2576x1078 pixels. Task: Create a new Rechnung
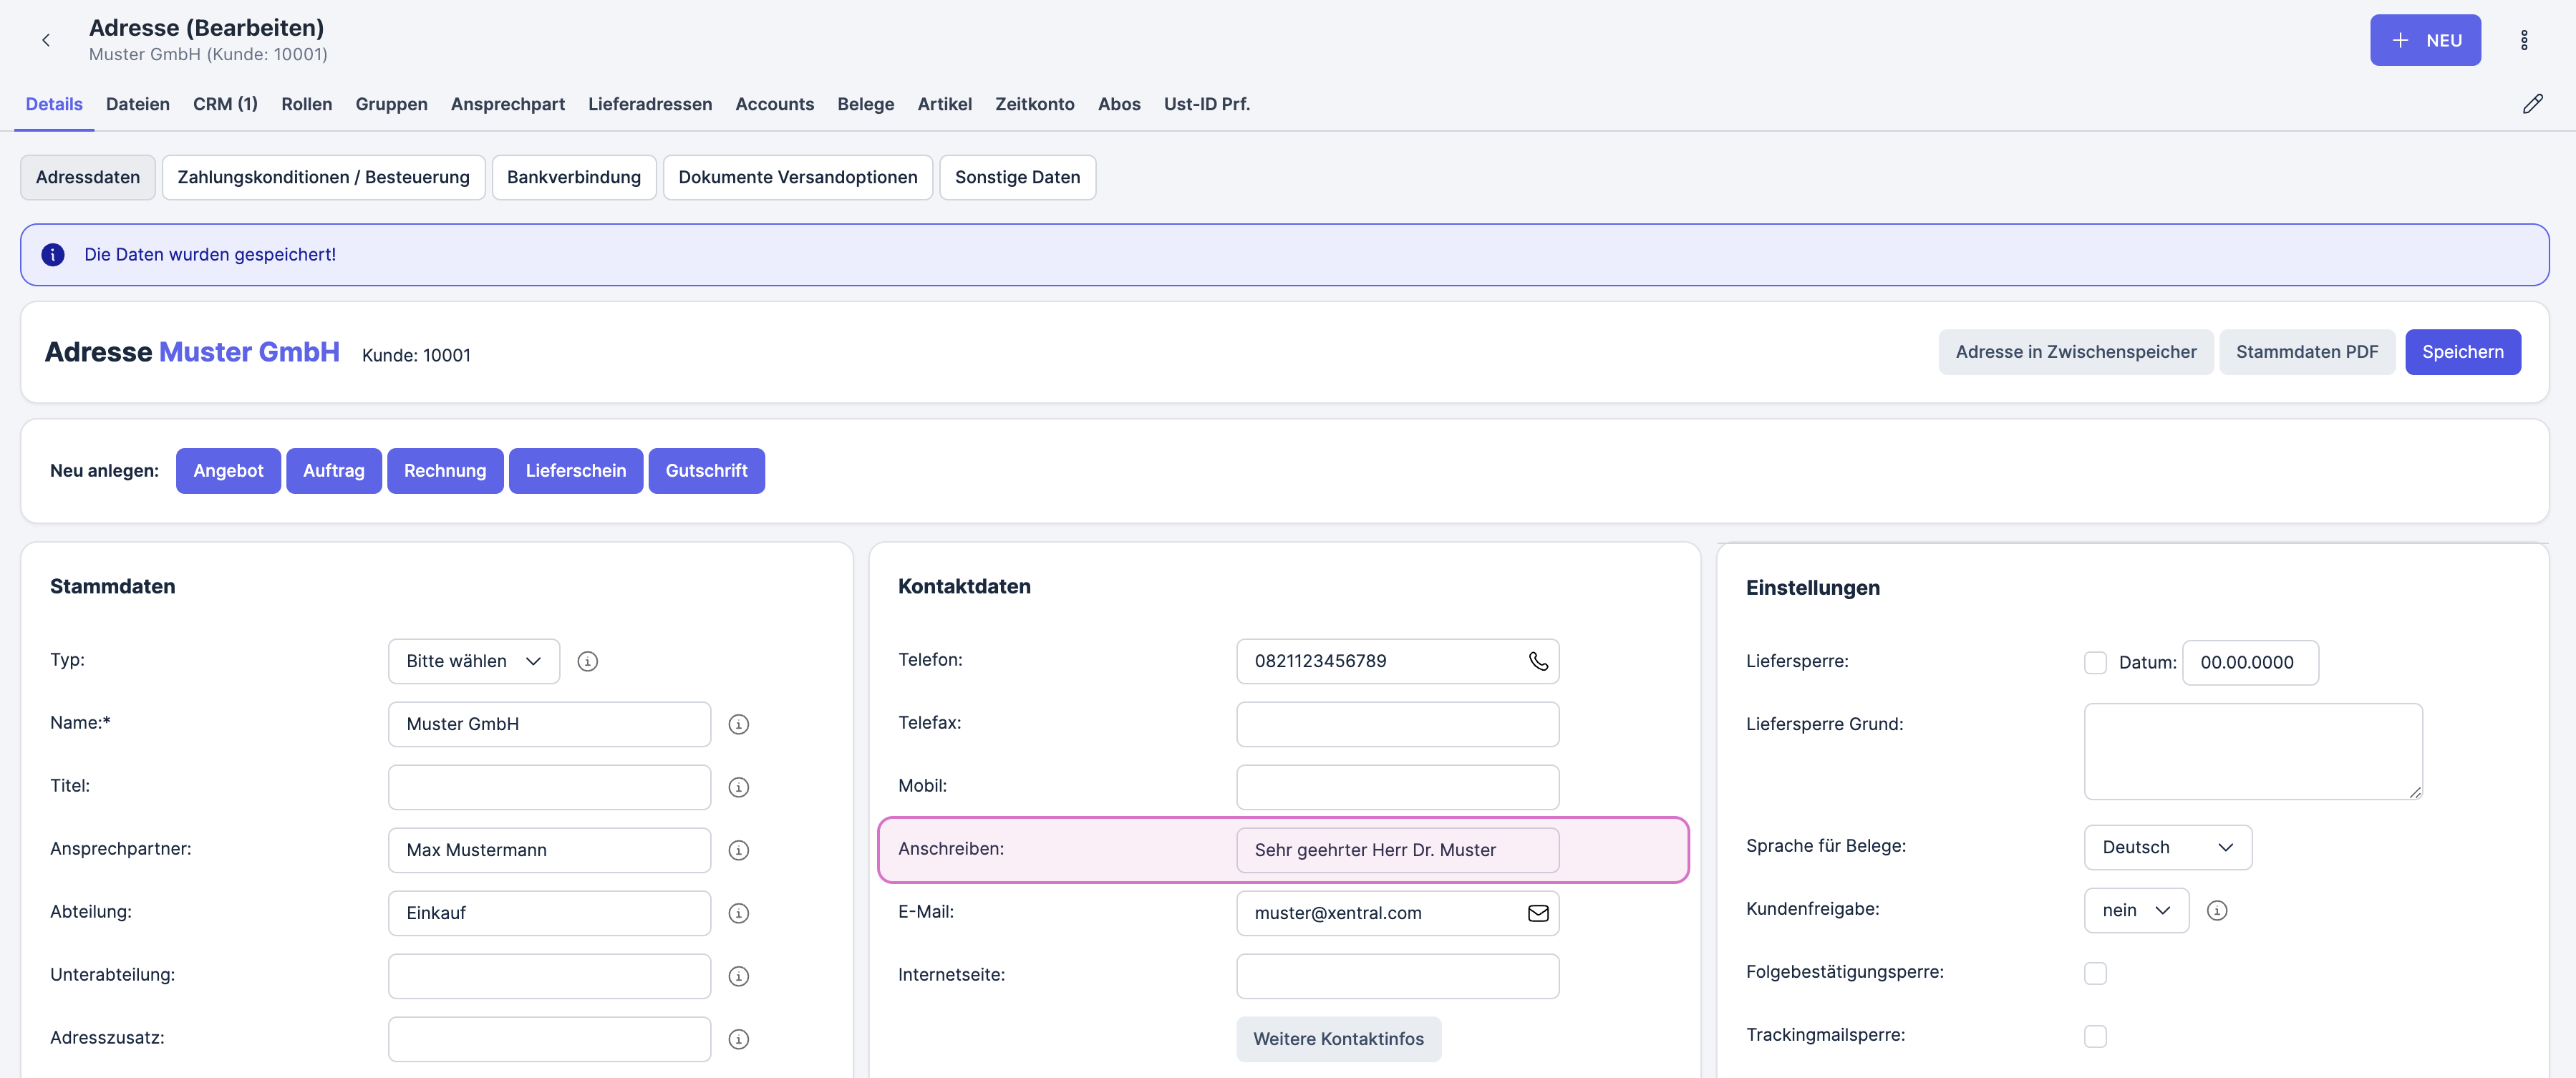[444, 471]
